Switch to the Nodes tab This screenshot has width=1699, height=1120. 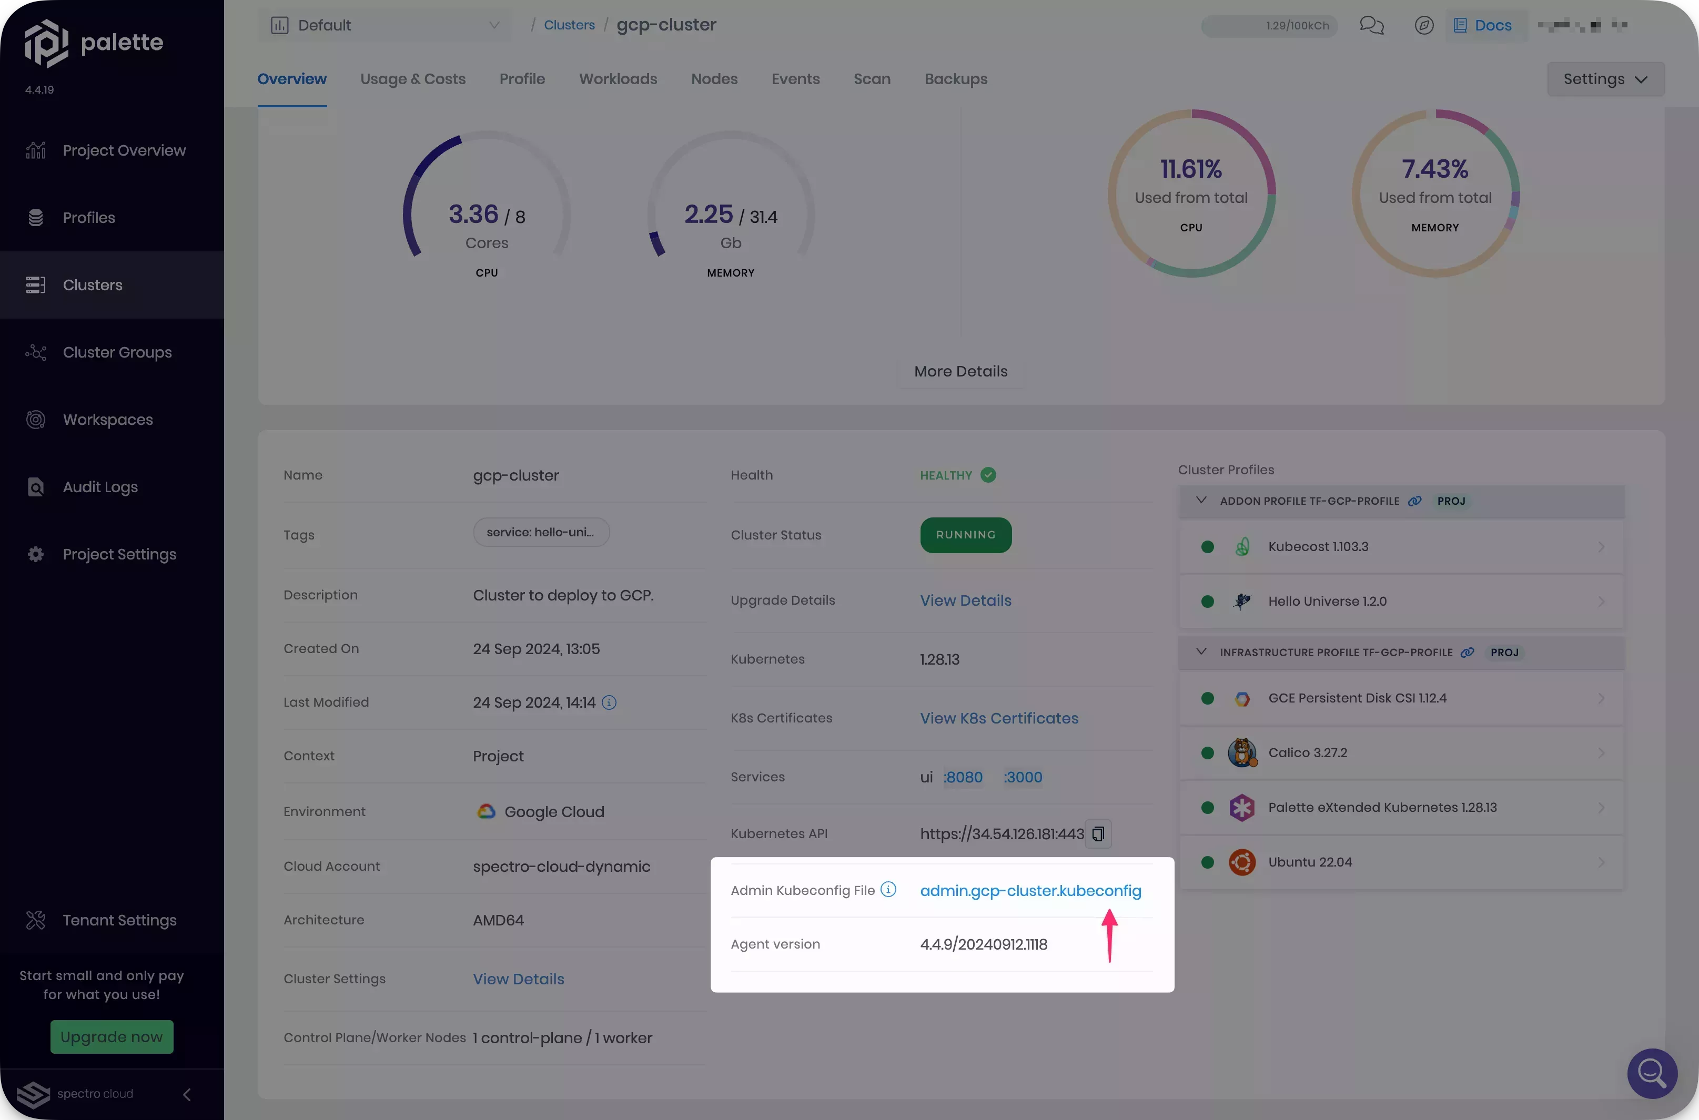tap(714, 79)
